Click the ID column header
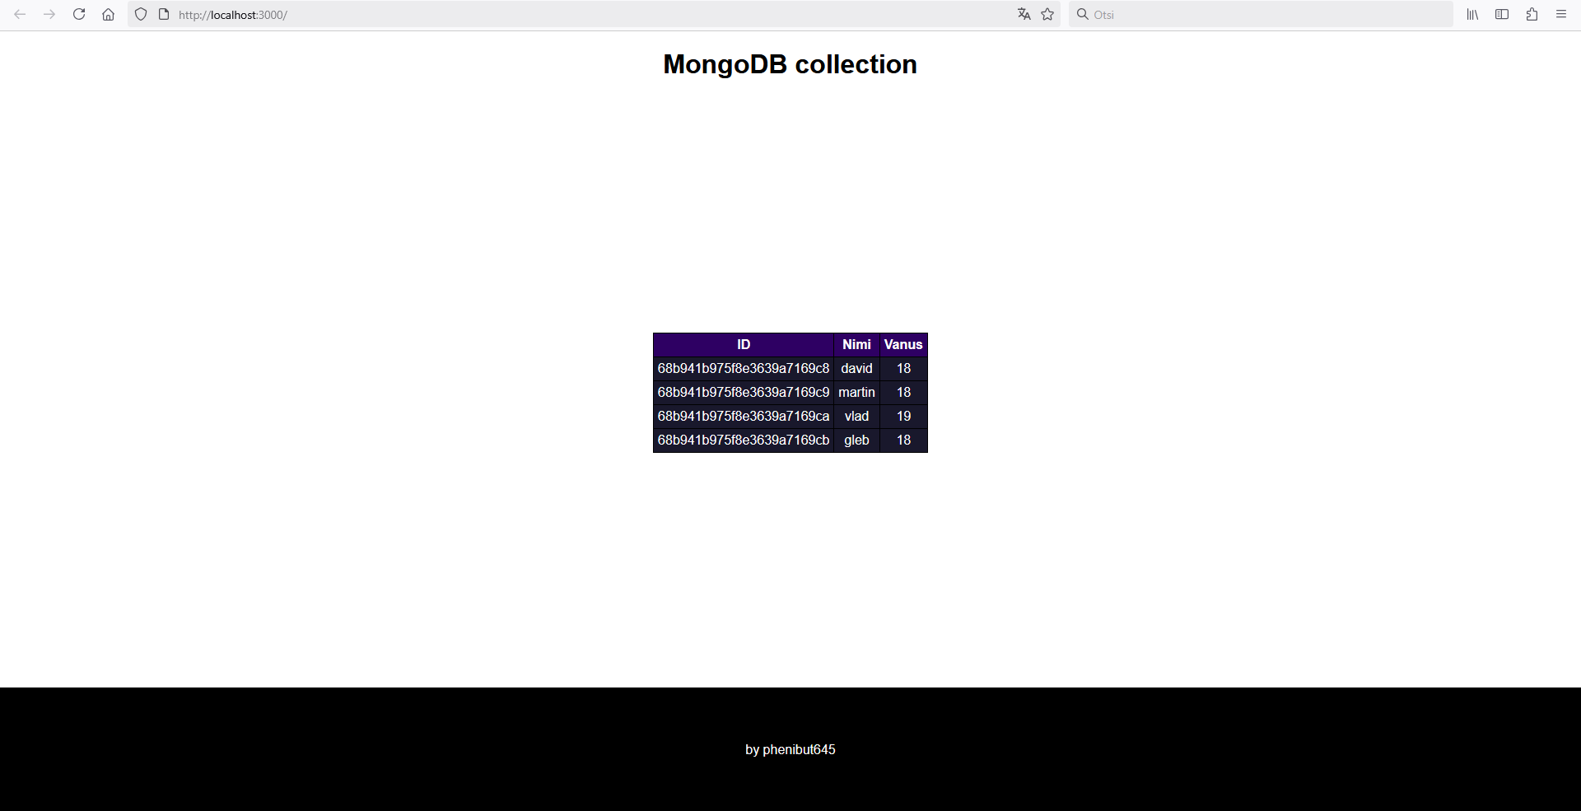The height and width of the screenshot is (811, 1581). [744, 345]
